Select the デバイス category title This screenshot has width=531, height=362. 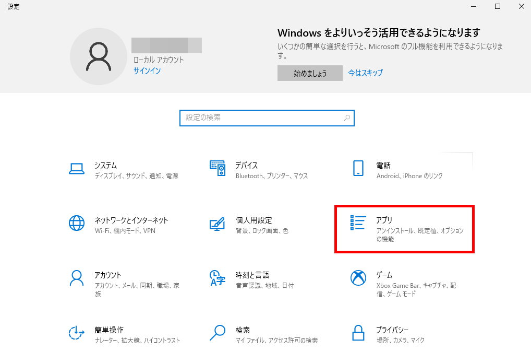[247, 166]
